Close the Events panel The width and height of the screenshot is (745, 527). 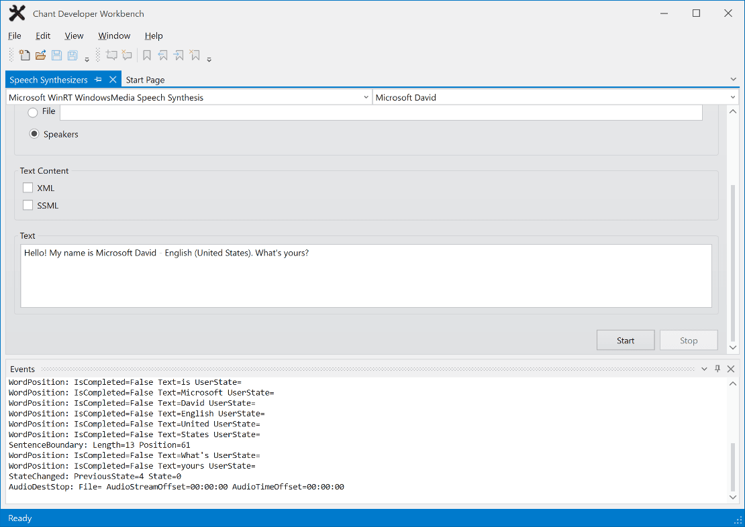(x=731, y=369)
